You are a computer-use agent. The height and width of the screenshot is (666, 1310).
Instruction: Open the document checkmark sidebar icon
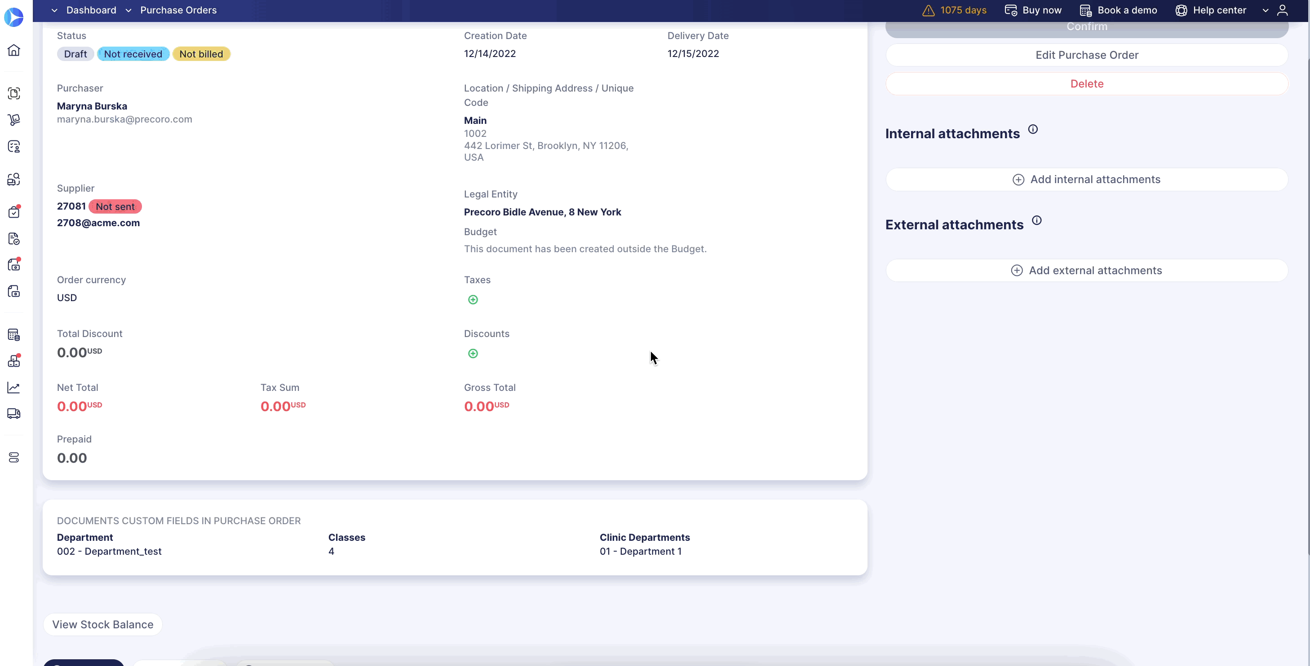pyautogui.click(x=14, y=239)
